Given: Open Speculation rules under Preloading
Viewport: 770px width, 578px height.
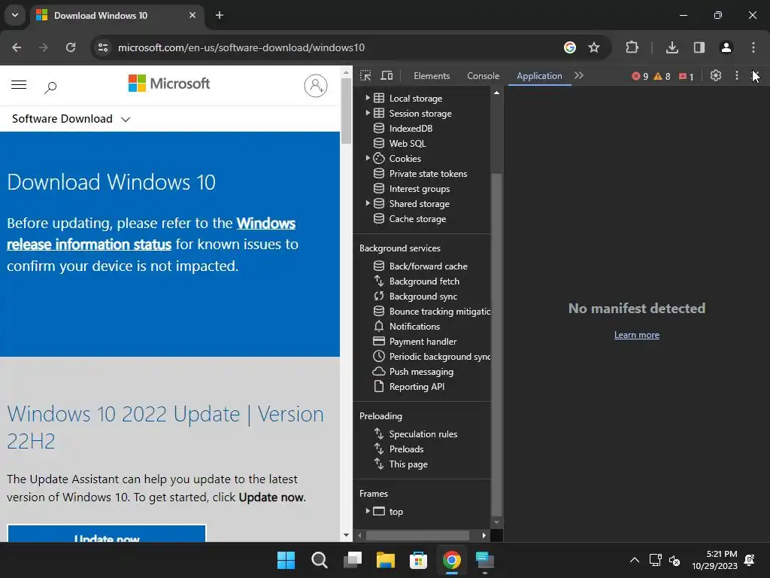Looking at the screenshot, I should coord(423,434).
